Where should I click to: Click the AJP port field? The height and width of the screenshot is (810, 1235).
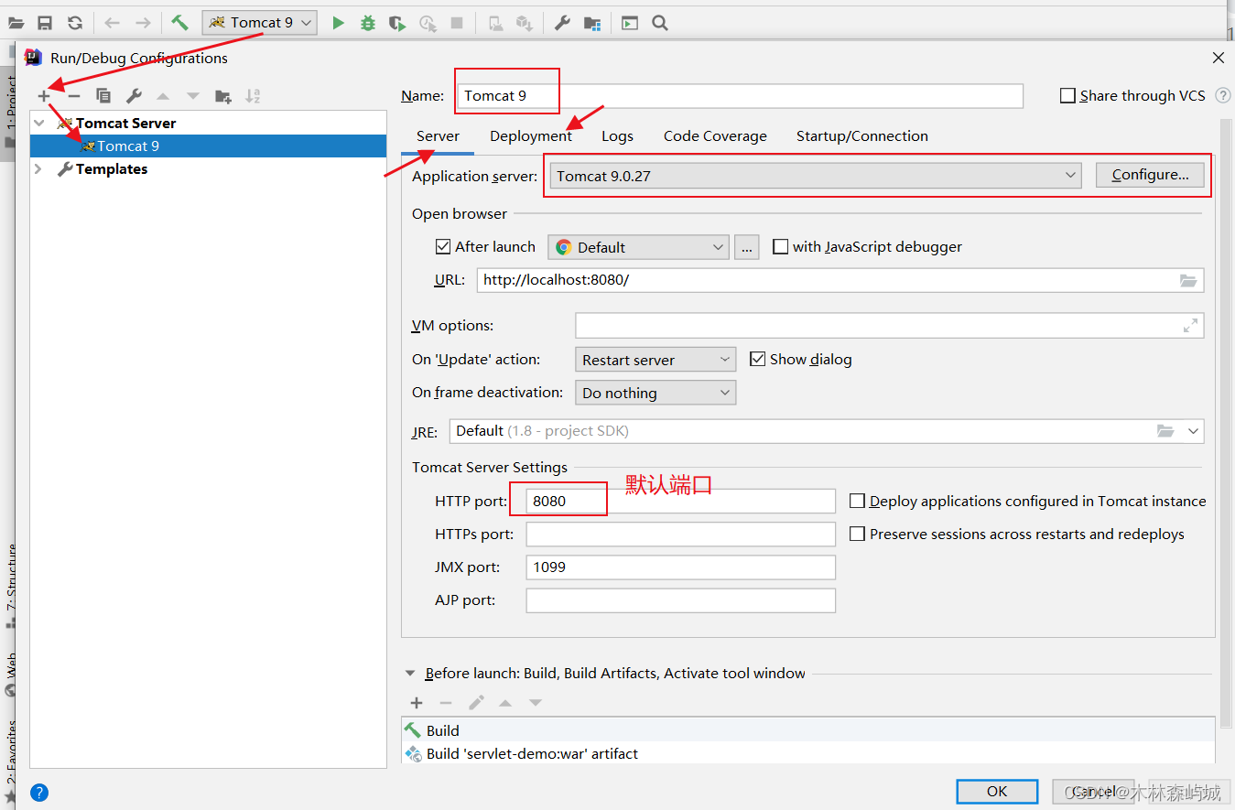(680, 599)
